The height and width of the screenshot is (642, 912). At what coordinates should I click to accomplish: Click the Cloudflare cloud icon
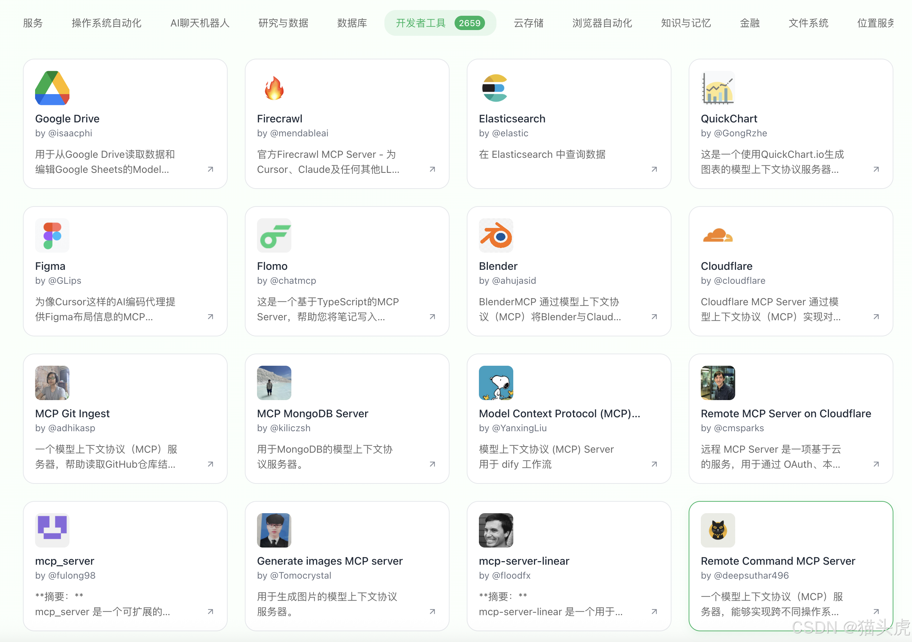click(x=717, y=235)
